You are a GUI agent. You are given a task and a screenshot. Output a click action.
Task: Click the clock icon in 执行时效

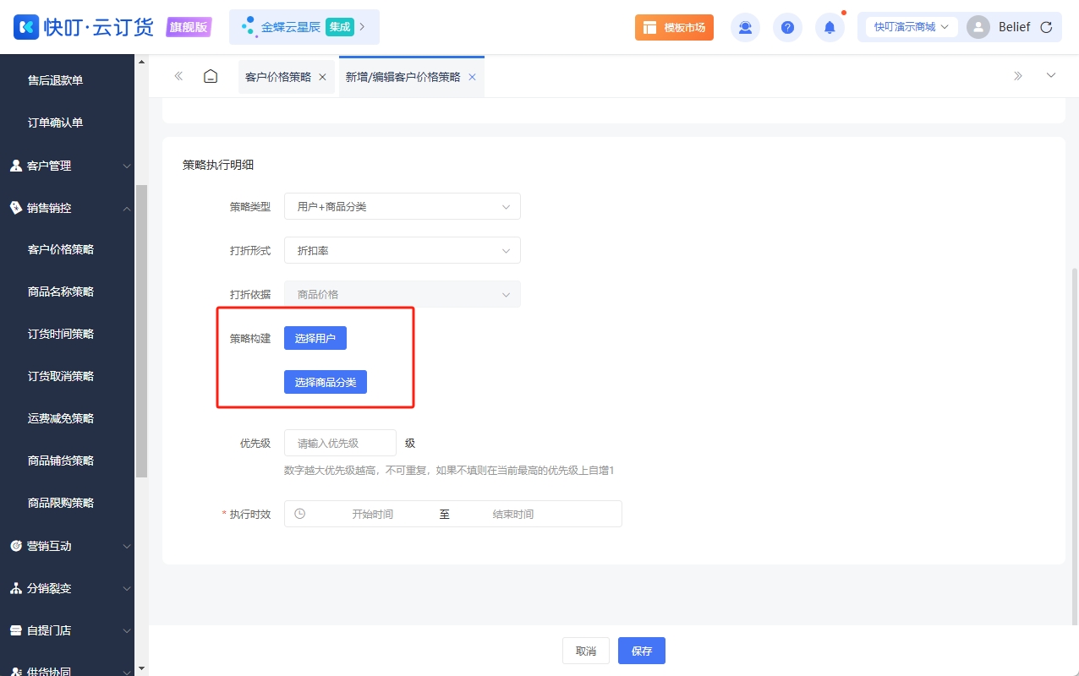pos(299,514)
